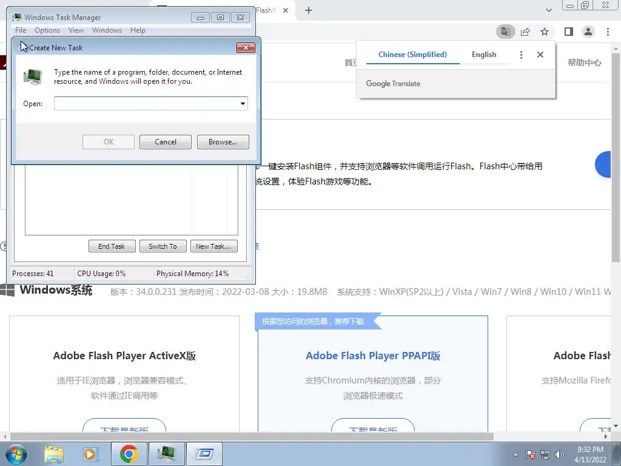Viewport: 621px width, 466px height.
Task: Click Browse... in Create New Task dialog
Action: (223, 142)
